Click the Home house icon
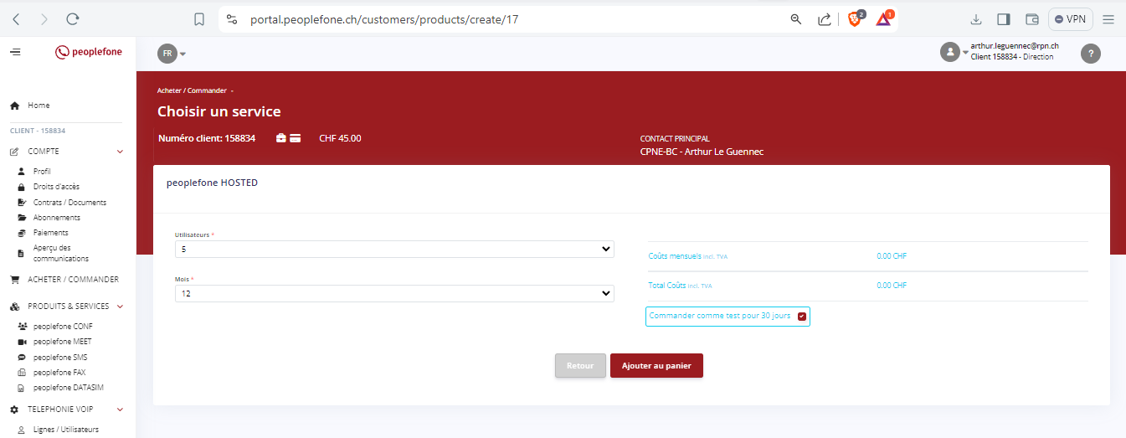 pyautogui.click(x=14, y=106)
